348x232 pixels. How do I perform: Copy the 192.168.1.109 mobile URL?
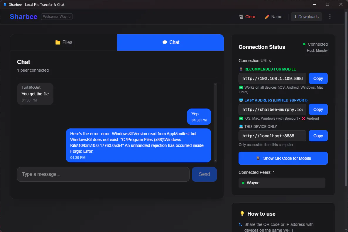click(318, 78)
